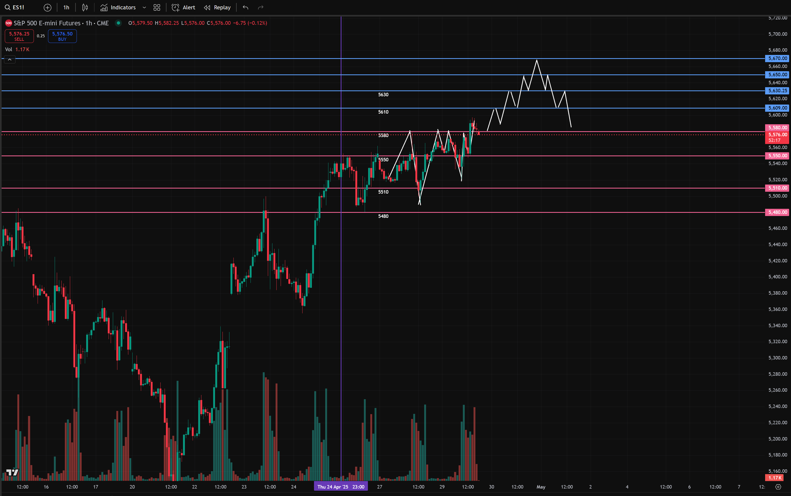The image size is (791, 496).
Task: Start Bar Replay mode
Action: (x=217, y=7)
